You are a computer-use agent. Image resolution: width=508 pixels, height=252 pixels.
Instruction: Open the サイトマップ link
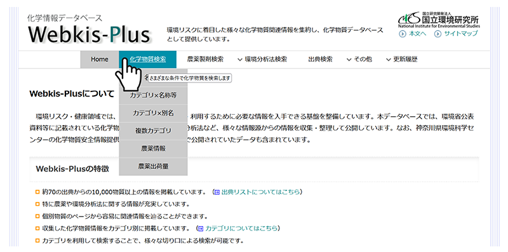point(460,34)
